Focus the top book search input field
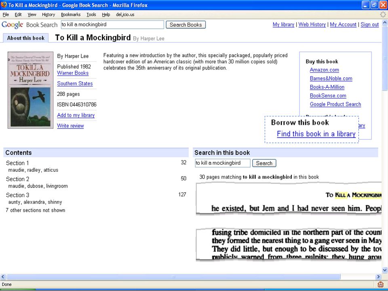The width and height of the screenshot is (388, 291). (112, 25)
